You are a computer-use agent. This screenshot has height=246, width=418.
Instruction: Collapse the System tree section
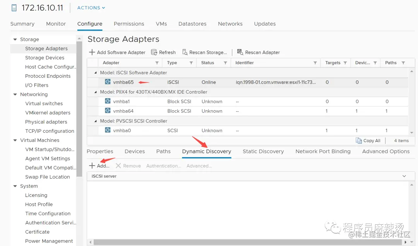(x=15, y=186)
